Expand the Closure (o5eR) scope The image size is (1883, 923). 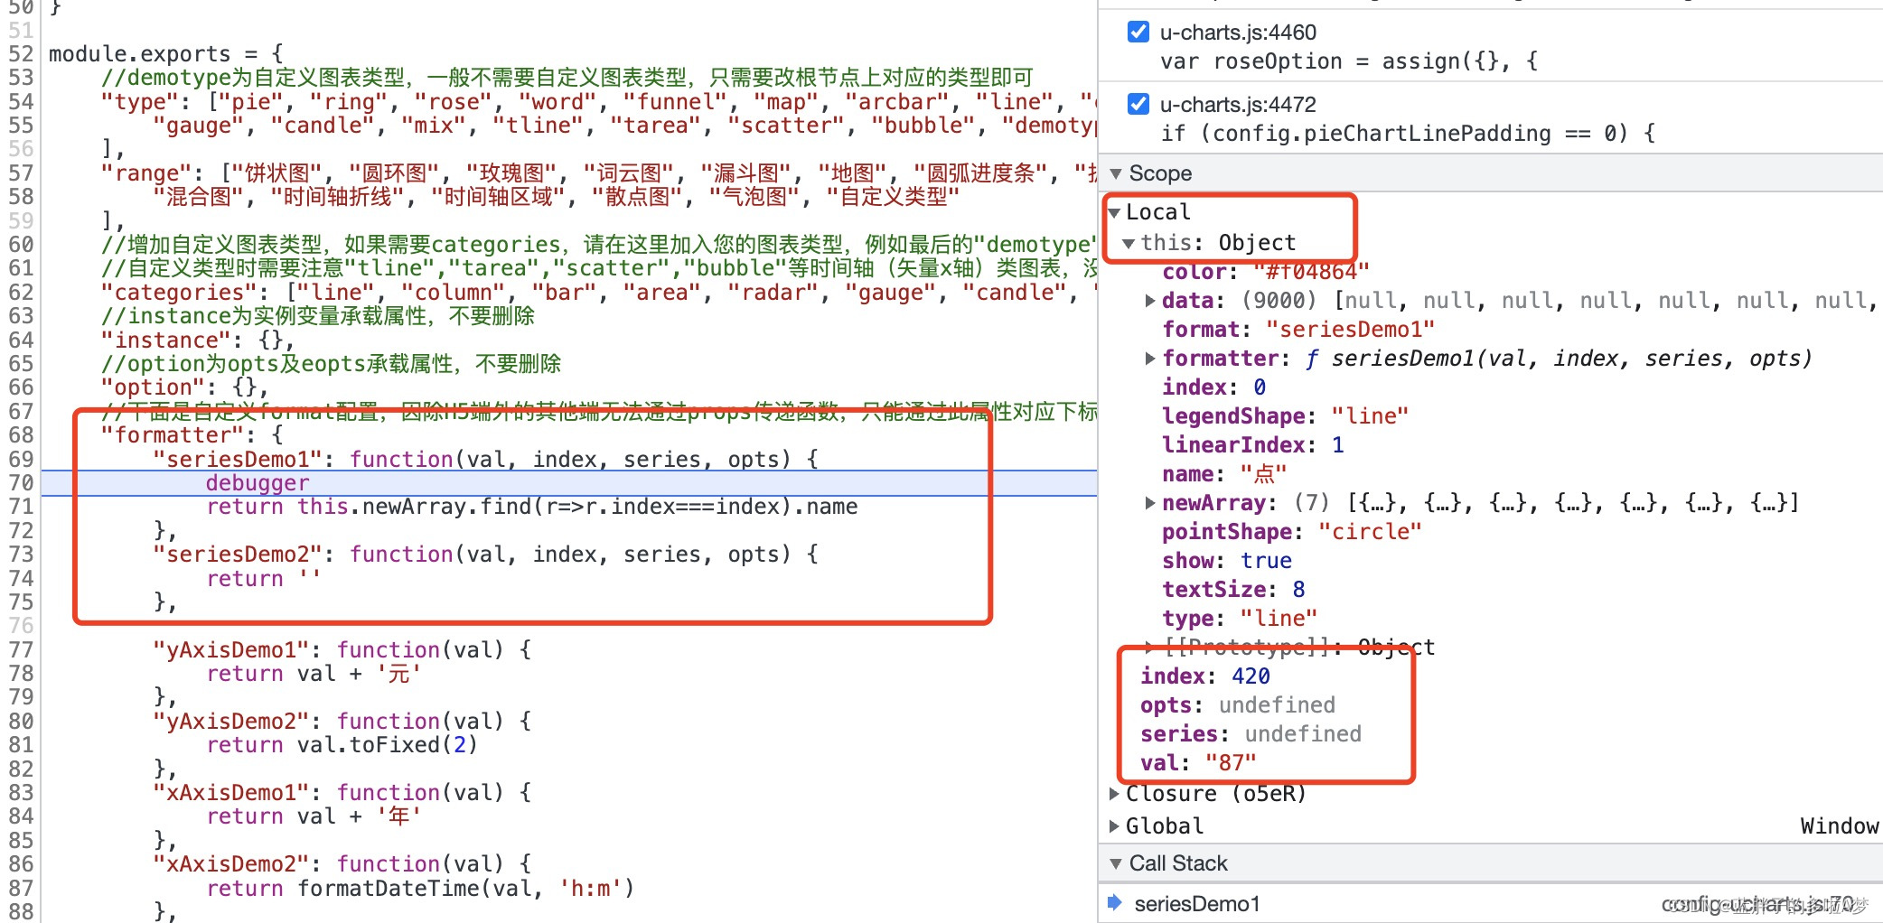(1114, 793)
